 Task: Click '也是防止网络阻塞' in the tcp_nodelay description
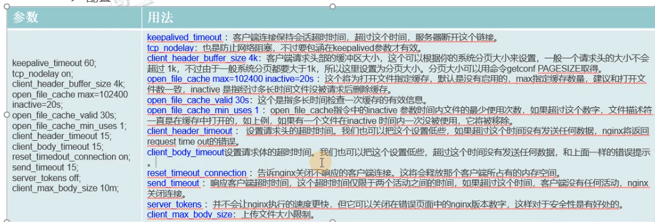[x=238, y=48]
